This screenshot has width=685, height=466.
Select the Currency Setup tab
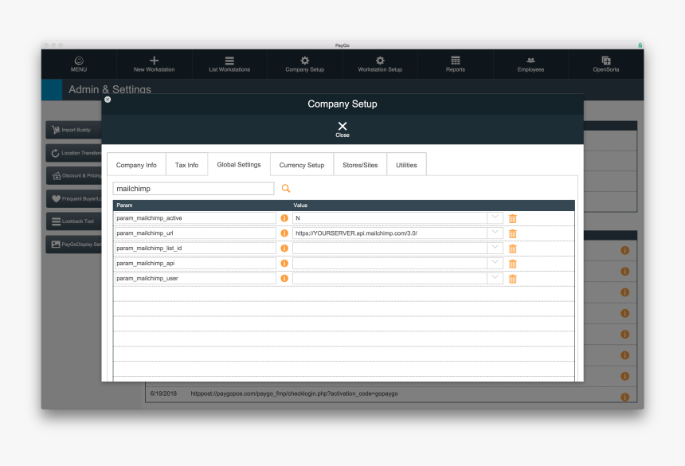click(x=302, y=165)
